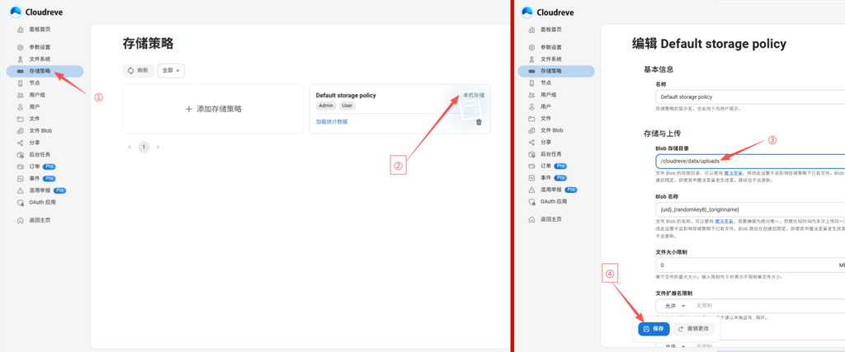Select 存储策略 in the left window sidebar
Viewport: 845px width, 352px height.
(x=45, y=71)
